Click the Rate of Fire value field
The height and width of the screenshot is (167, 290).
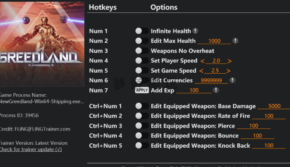pyautogui.click(x=269, y=116)
